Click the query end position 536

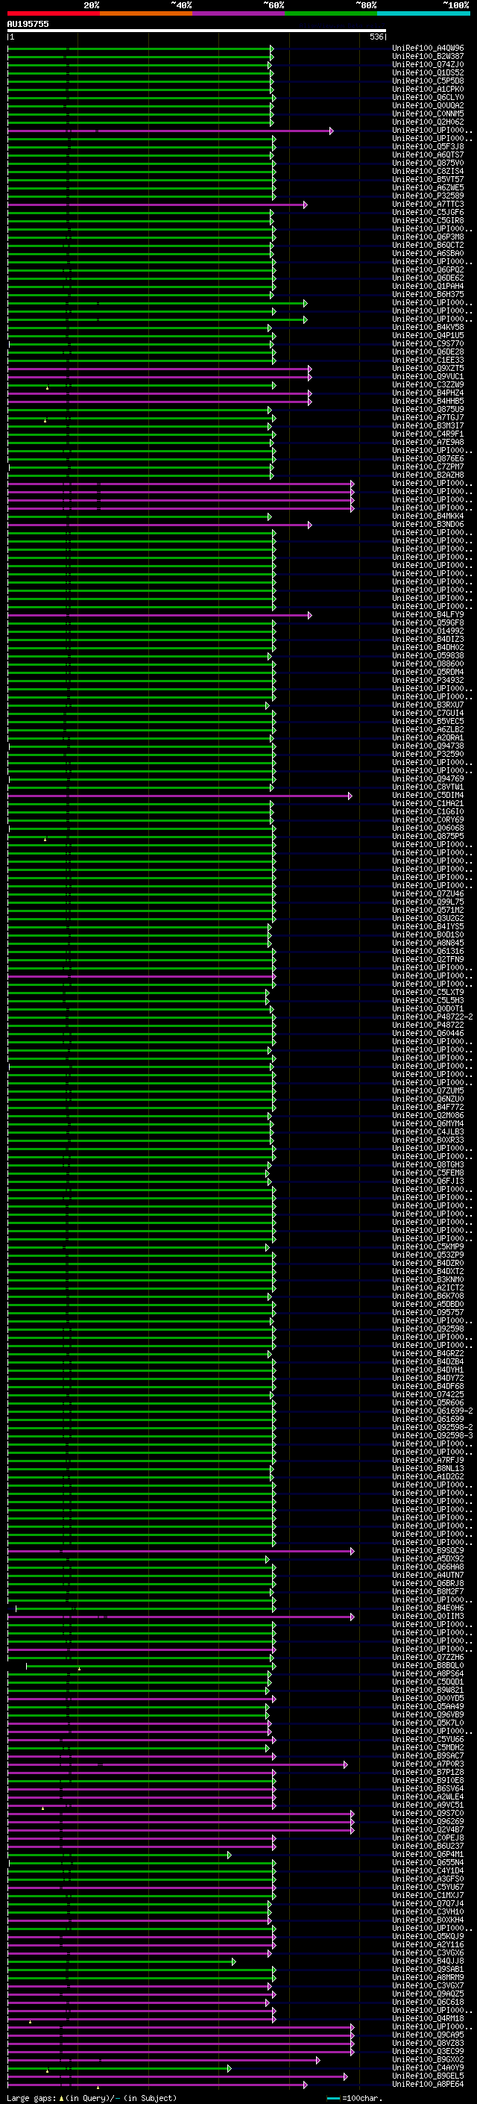[376, 37]
